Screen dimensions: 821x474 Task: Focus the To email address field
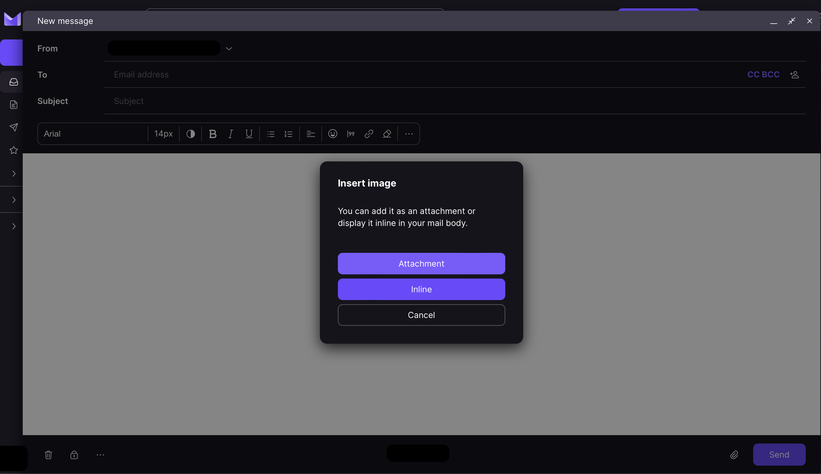click(423, 74)
